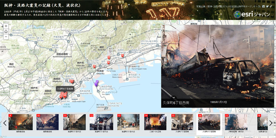
Task: Copy the share link icon
Action: (x=271, y=6)
